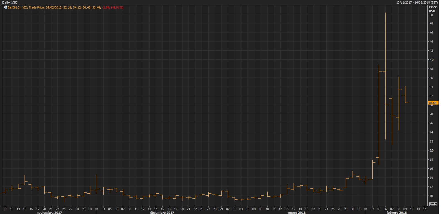Click the orange 30,48 current price tag
441x214 pixels.
point(432,103)
